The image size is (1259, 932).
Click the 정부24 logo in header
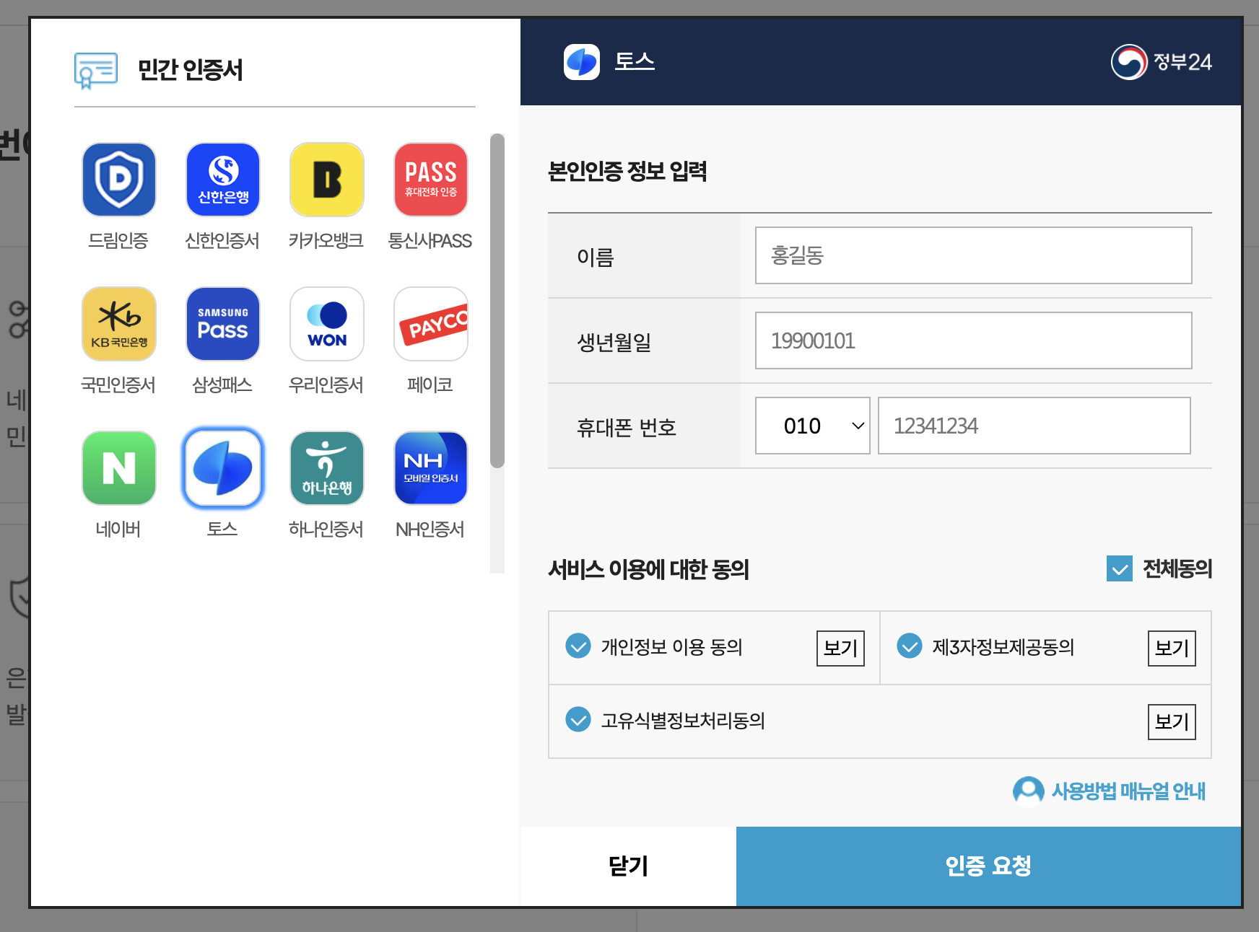click(1162, 62)
